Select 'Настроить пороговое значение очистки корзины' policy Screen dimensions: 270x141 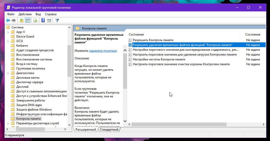[x=181, y=64]
